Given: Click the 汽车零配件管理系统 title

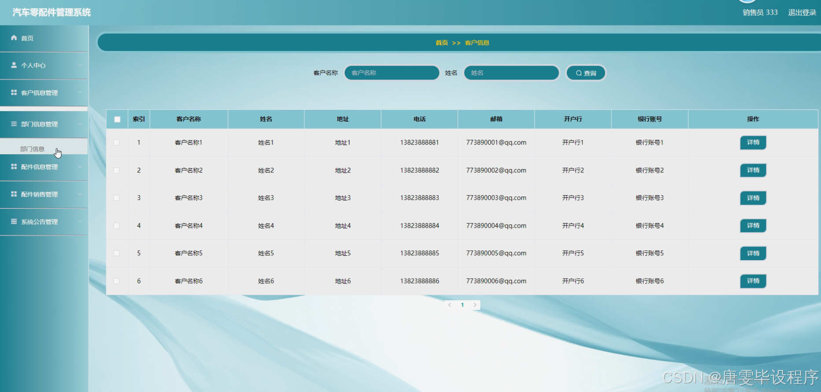Looking at the screenshot, I should point(52,12).
